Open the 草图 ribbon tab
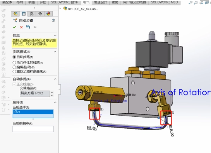This screenshot has height=153, width=211. 31,2
